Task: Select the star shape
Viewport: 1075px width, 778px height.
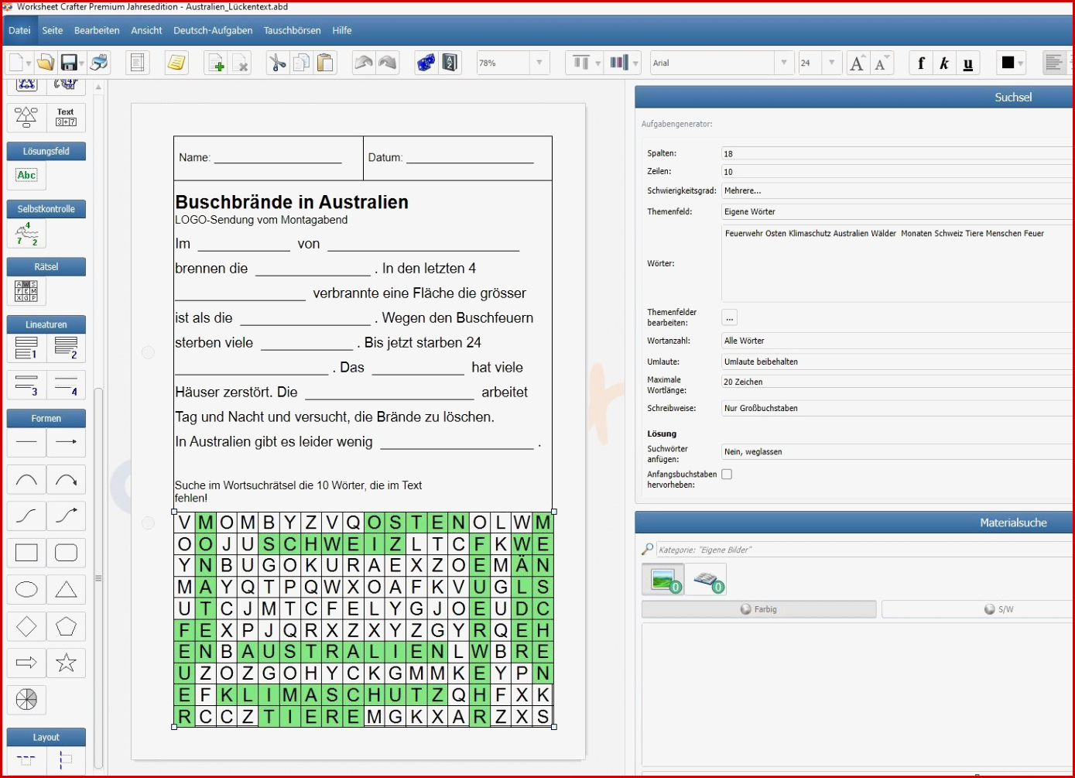Action: 66,663
